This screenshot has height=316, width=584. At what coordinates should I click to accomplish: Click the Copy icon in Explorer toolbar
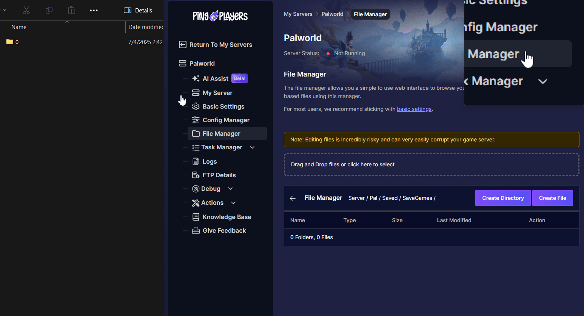coord(49,11)
